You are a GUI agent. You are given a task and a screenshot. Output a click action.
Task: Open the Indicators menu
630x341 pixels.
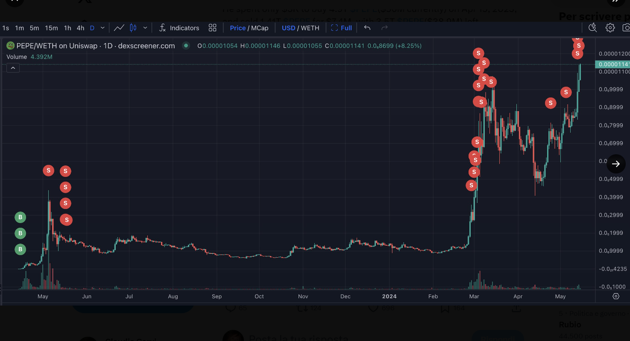pos(179,28)
